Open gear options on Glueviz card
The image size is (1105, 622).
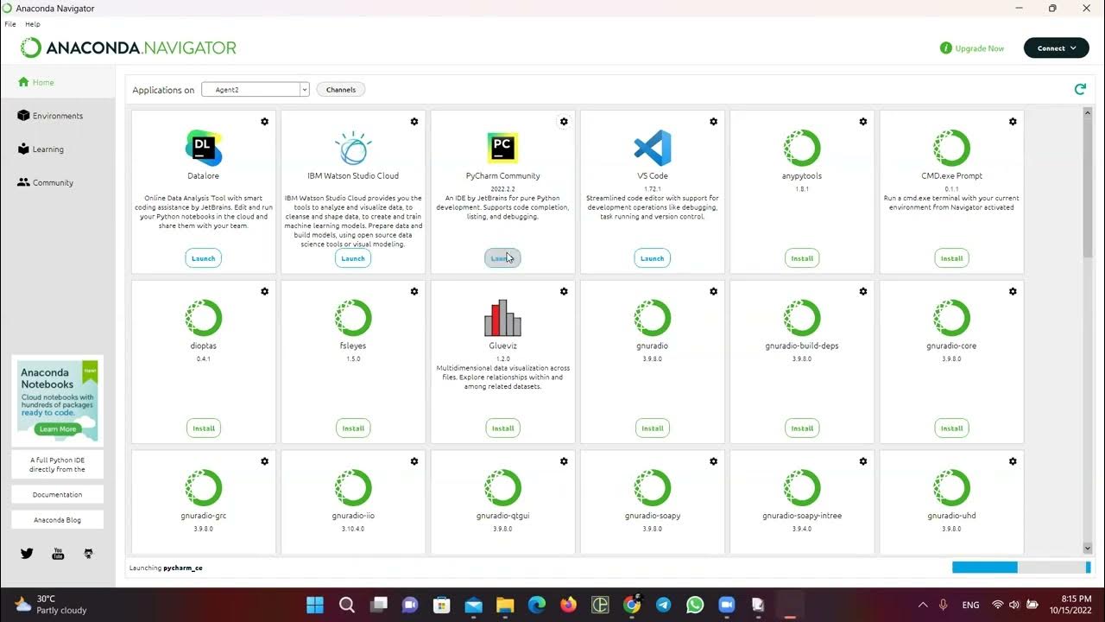564,292
